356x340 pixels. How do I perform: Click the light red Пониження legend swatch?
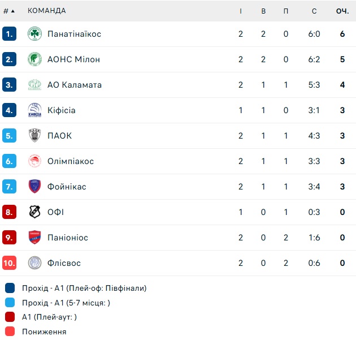pos(10,332)
